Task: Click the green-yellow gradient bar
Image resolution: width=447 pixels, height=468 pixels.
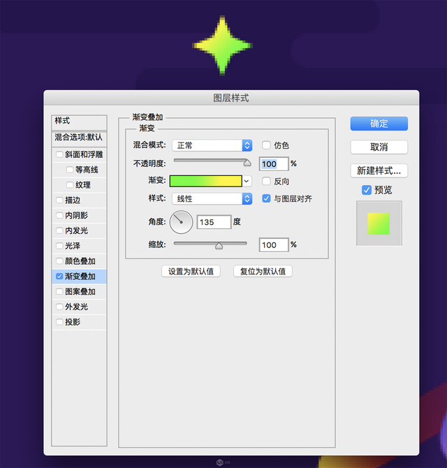Action: [206, 181]
